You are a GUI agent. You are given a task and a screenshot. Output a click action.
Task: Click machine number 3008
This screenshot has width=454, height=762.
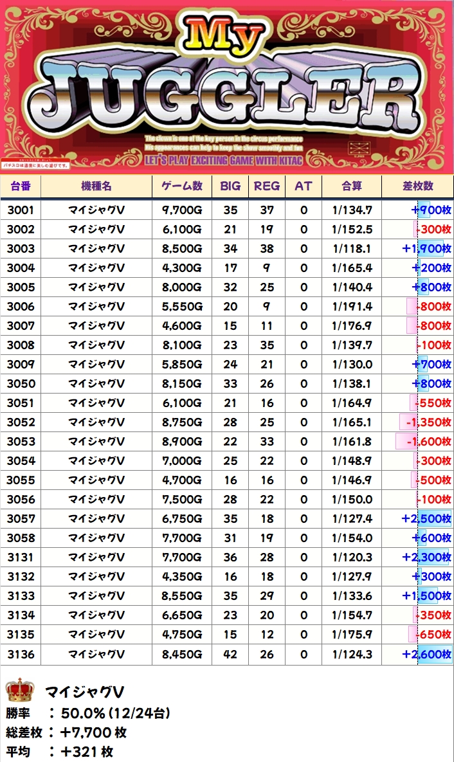(21, 345)
